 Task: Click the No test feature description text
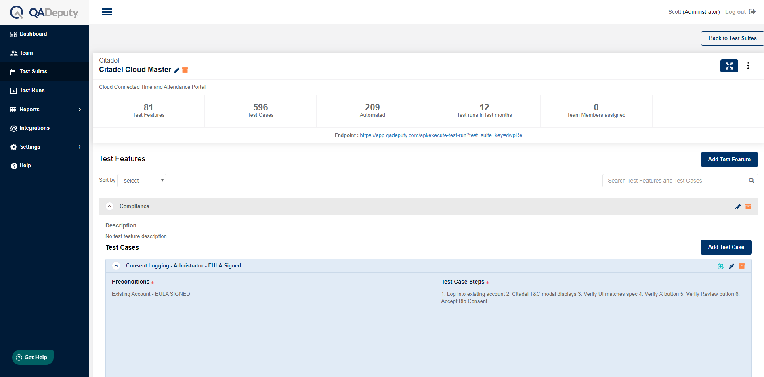(136, 236)
